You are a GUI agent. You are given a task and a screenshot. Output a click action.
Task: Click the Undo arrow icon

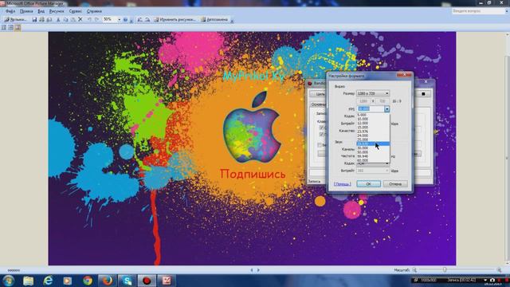(89, 19)
